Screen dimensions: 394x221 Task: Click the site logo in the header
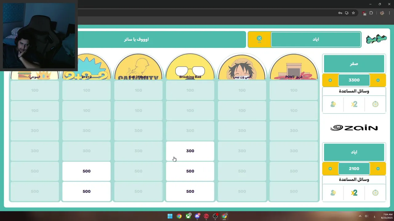click(x=376, y=40)
